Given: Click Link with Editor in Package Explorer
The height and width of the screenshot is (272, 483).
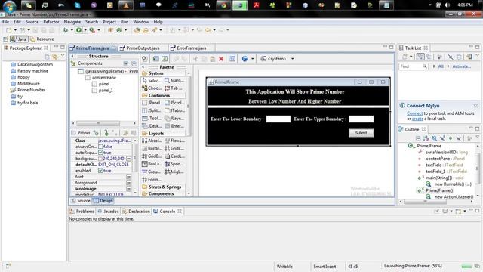Looking at the screenshot, I should 55,57.
